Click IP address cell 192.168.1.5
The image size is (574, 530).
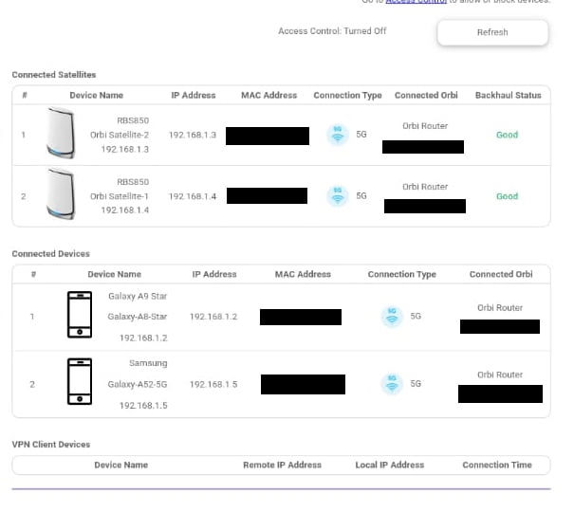(x=213, y=384)
